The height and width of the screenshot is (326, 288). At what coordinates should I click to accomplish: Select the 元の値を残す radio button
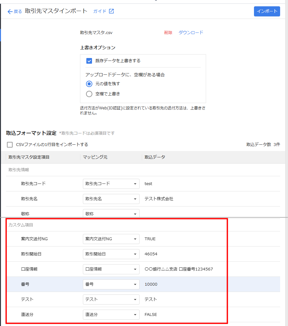pyautogui.click(x=89, y=84)
